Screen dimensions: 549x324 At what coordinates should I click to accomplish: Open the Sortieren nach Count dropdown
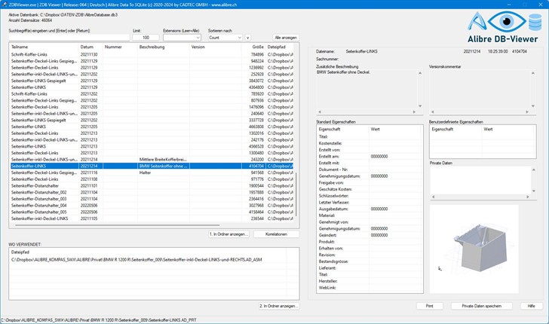[225, 38]
